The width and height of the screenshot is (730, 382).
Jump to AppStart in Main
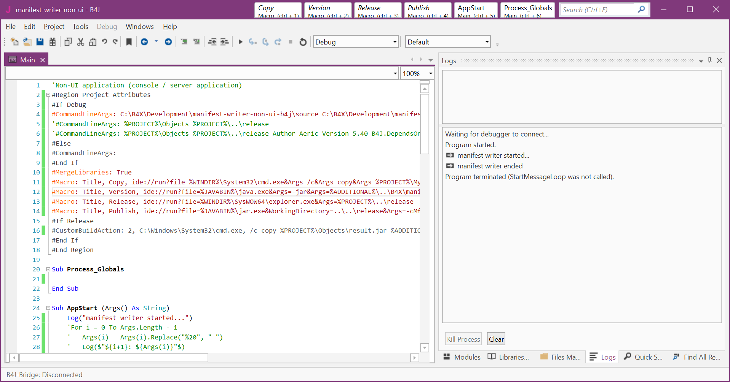point(476,10)
